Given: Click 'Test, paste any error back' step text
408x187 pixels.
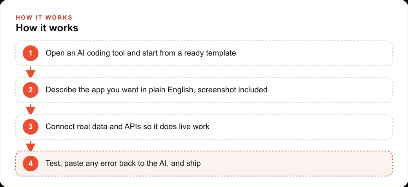Looking at the screenshot, I should 123,164.
